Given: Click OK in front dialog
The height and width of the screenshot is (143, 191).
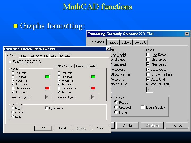Looking at the screenshot, I should pos(43,128).
